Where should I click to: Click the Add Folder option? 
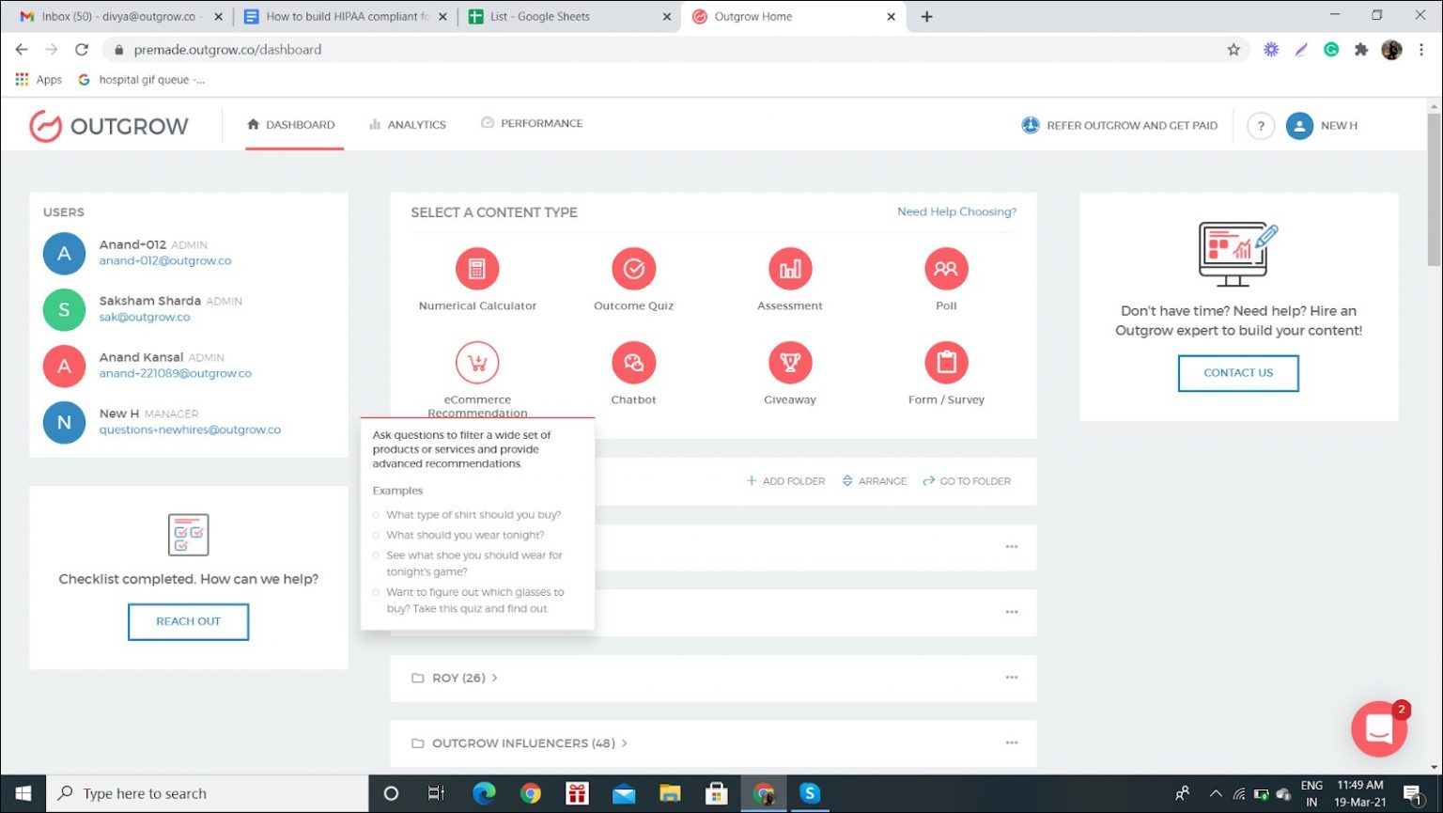[785, 481]
